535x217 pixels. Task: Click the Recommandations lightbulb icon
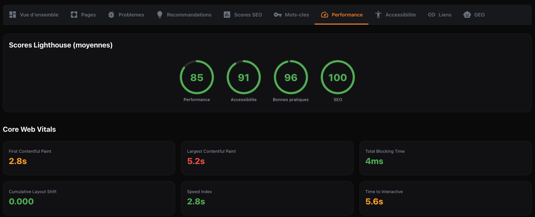[160, 15]
